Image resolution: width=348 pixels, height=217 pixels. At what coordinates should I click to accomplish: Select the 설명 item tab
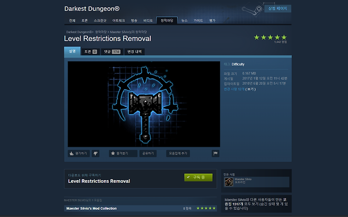(x=72, y=51)
